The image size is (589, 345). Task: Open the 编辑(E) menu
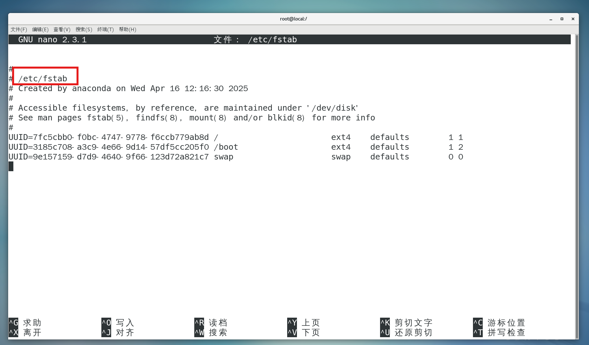[40, 29]
